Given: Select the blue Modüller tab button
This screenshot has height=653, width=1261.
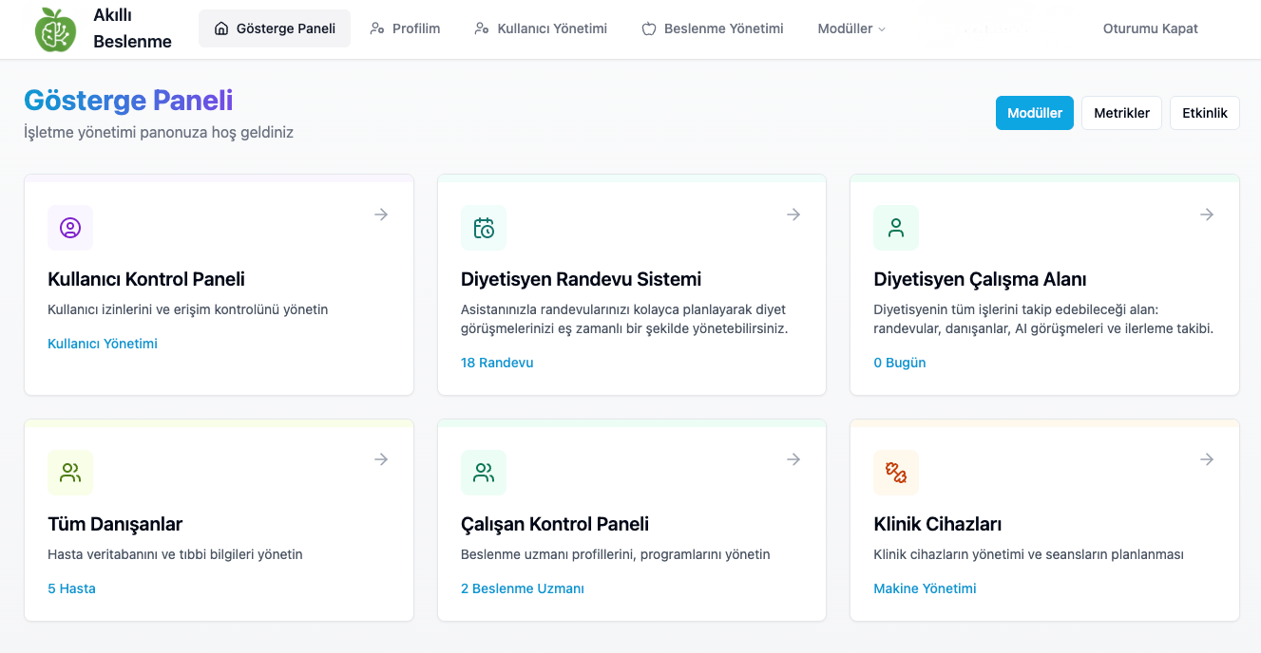Looking at the screenshot, I should (x=1034, y=113).
